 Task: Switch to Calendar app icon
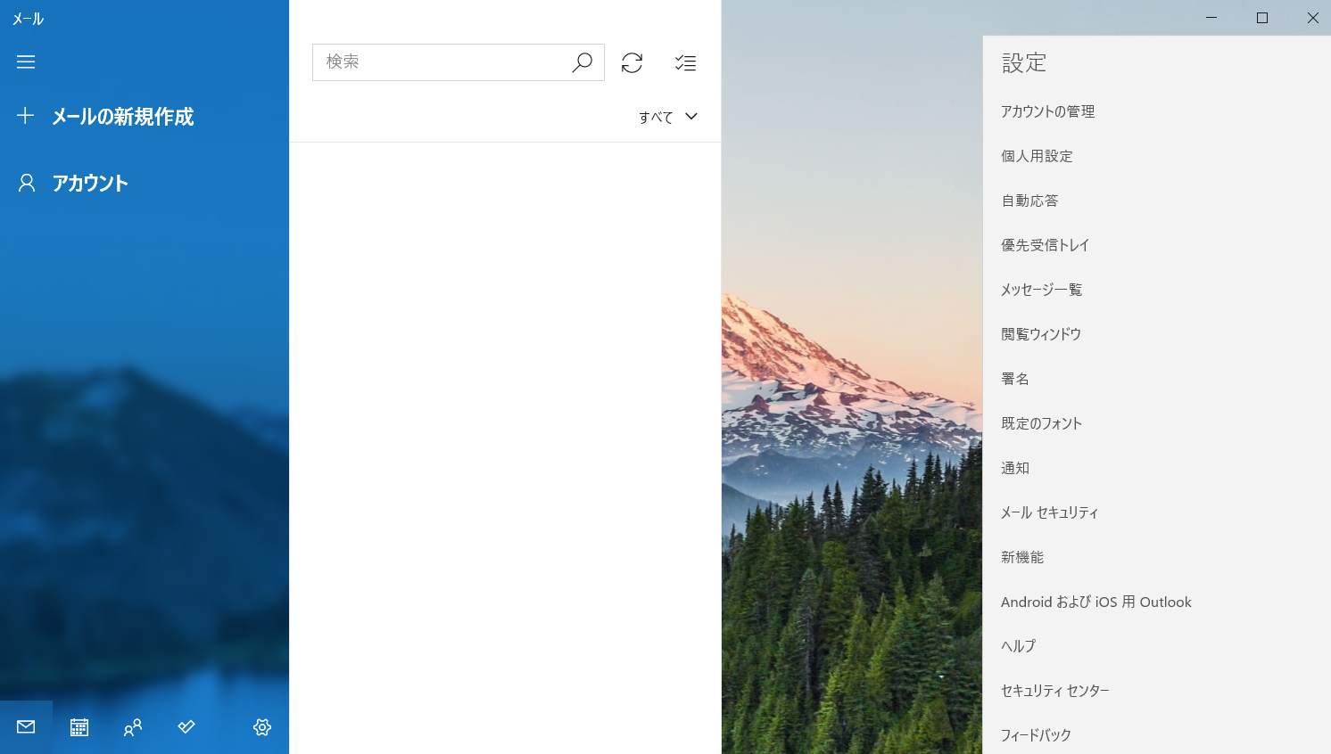(79, 727)
